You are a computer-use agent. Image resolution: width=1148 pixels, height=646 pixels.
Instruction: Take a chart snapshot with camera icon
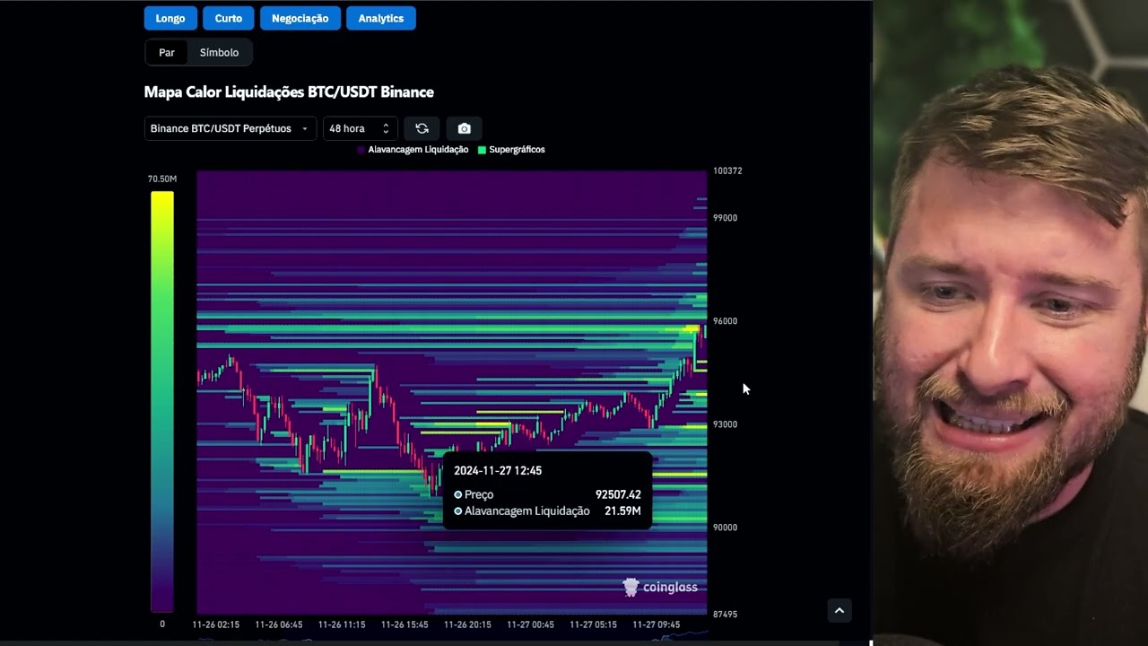[464, 128]
